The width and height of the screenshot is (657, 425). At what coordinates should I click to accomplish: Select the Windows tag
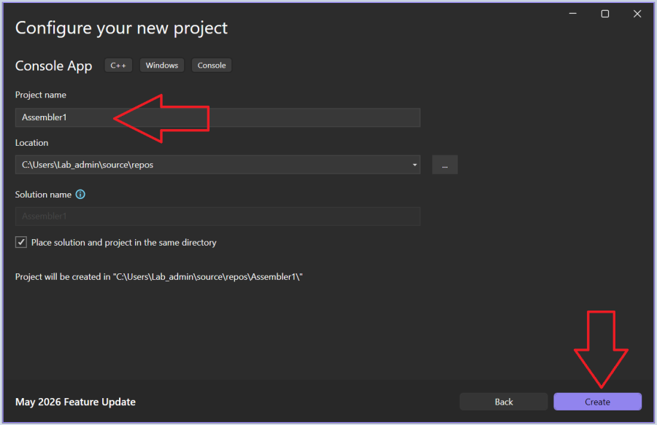[x=162, y=66]
